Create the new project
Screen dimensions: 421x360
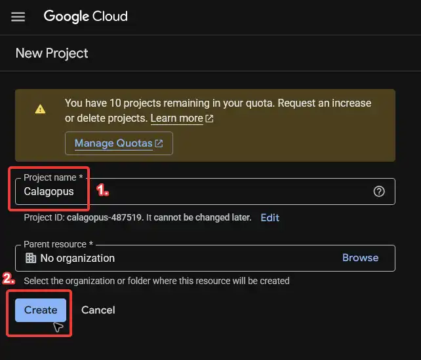pos(41,310)
